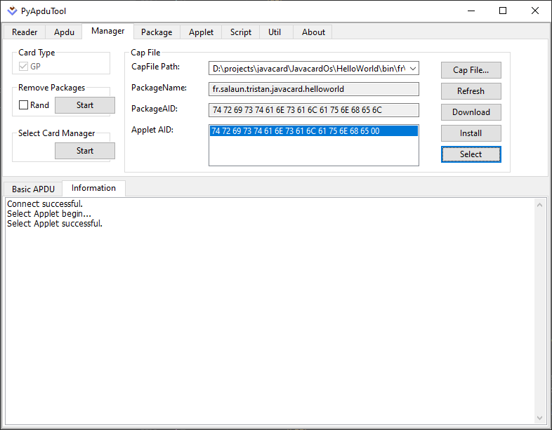Open the Apdu tab
Viewport: 552px width, 430px height.
pyautogui.click(x=64, y=32)
